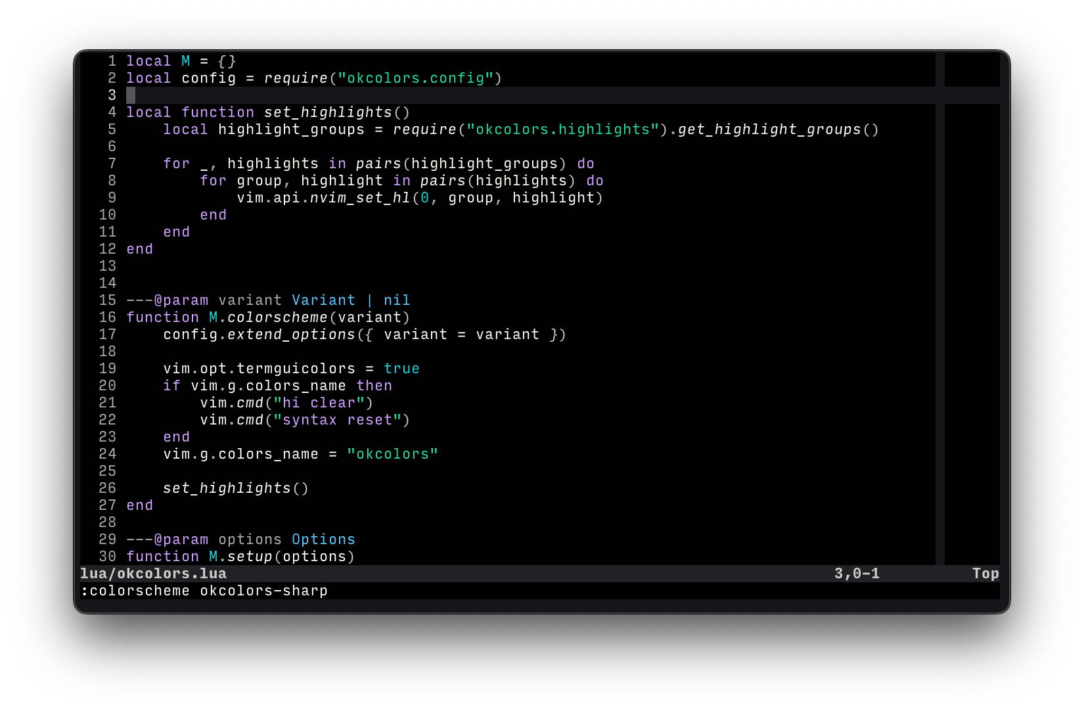Click the vertical color column on line 14
1084x711 pixels.
coord(940,283)
